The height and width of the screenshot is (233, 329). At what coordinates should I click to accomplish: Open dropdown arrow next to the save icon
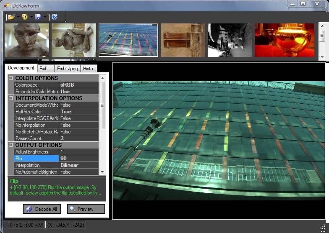(x=45, y=17)
